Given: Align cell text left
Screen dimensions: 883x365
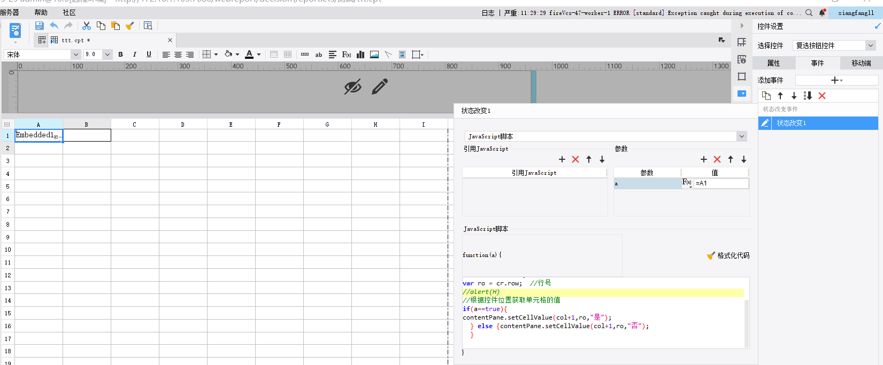Looking at the screenshot, I should 166,55.
